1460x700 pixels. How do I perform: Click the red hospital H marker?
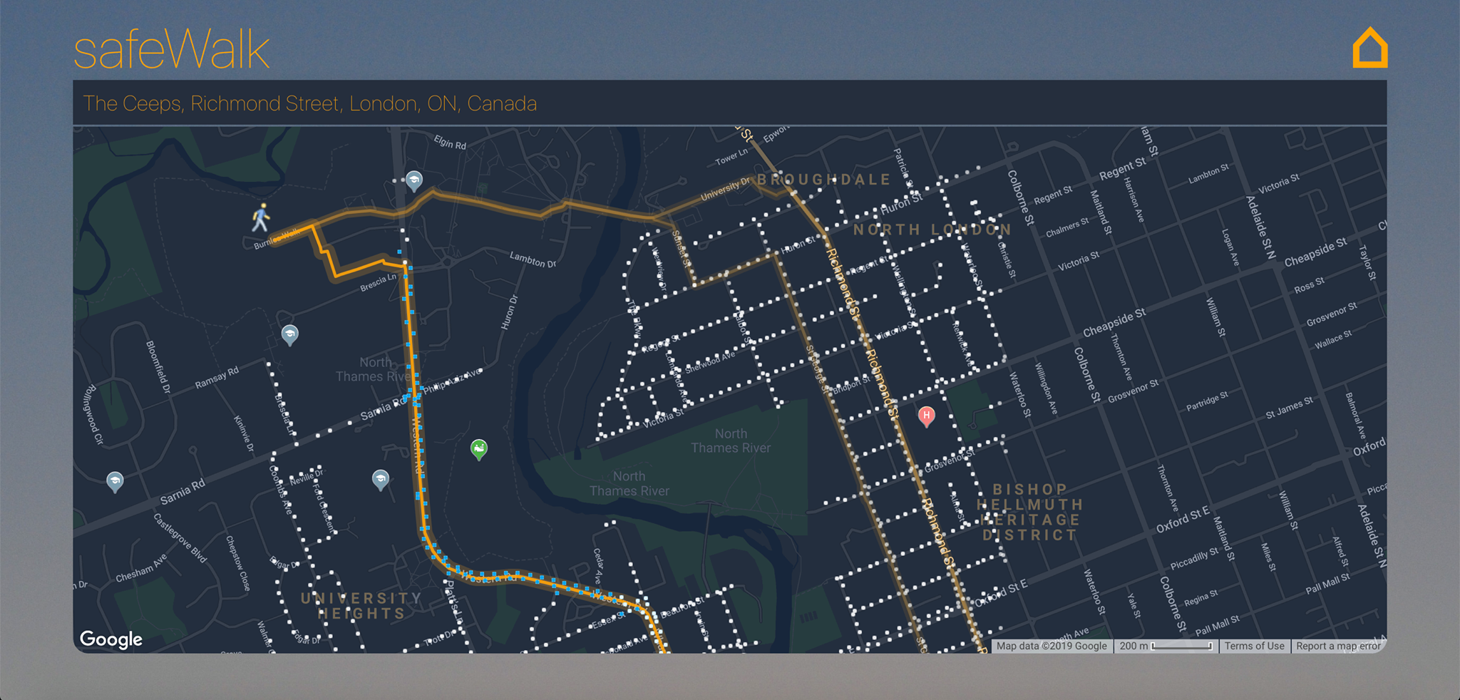point(926,416)
